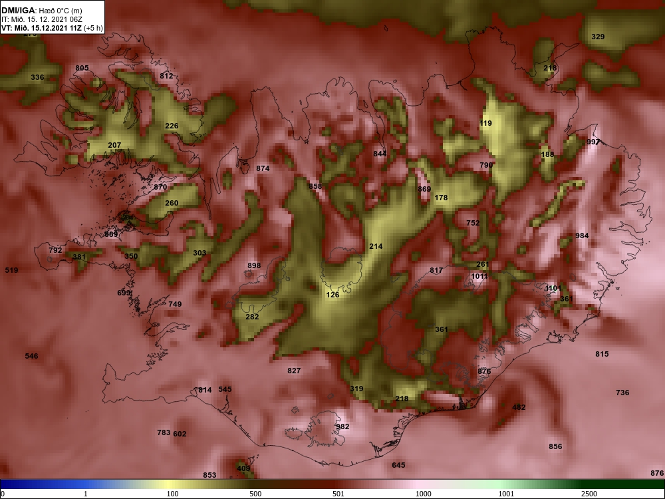Click the '2500' label on the color scale
Screen dimensions: 665x499
click(x=589, y=494)
